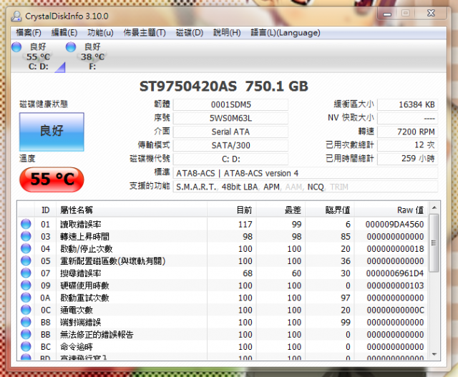458x377 pixels.
Task: Open the 磁碟(D) menu
Action: tap(189, 33)
